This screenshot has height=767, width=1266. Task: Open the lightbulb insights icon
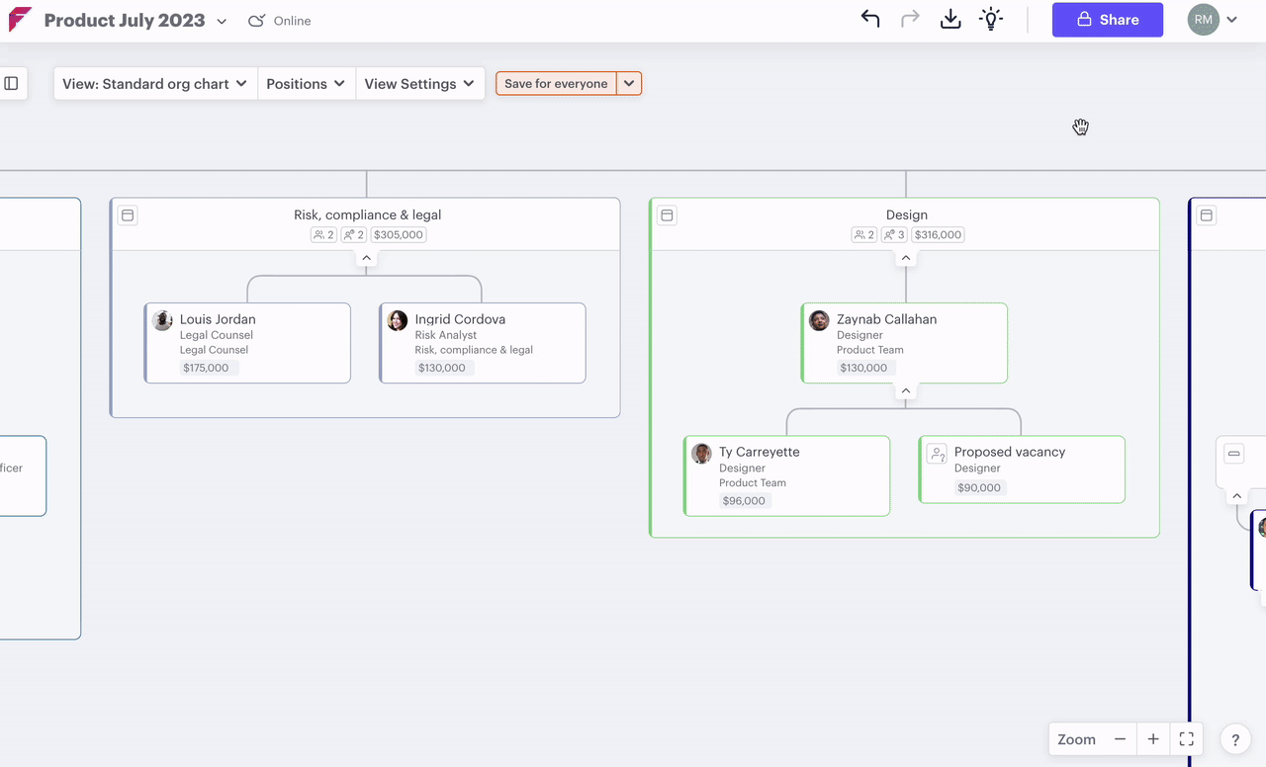[x=991, y=20]
